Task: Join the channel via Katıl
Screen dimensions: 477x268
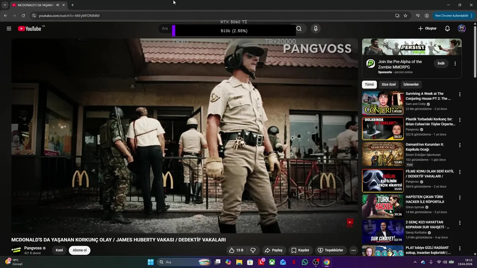Action: click(59, 250)
